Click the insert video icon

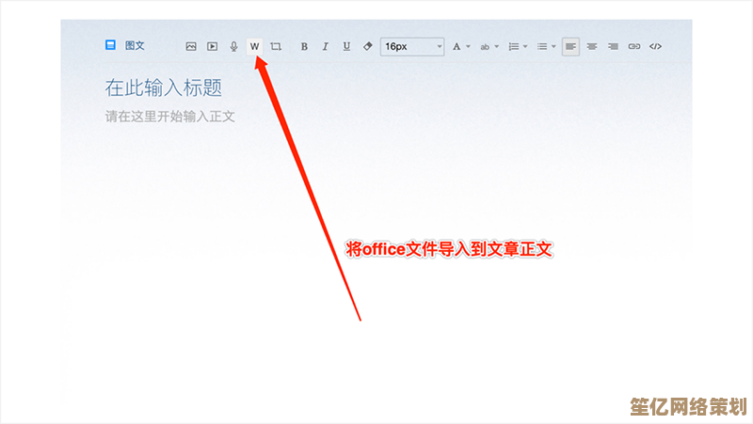[x=212, y=46]
